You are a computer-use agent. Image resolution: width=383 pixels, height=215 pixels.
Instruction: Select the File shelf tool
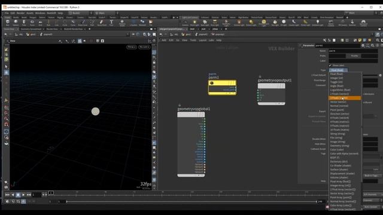[x=151, y=23]
